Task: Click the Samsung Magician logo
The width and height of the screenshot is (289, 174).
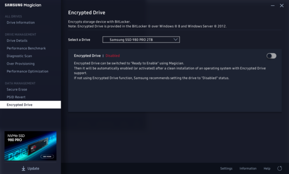Action: (23, 5)
